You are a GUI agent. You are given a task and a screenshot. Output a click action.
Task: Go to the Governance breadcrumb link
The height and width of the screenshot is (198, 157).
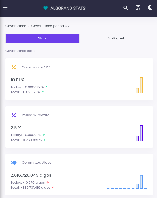(16, 26)
